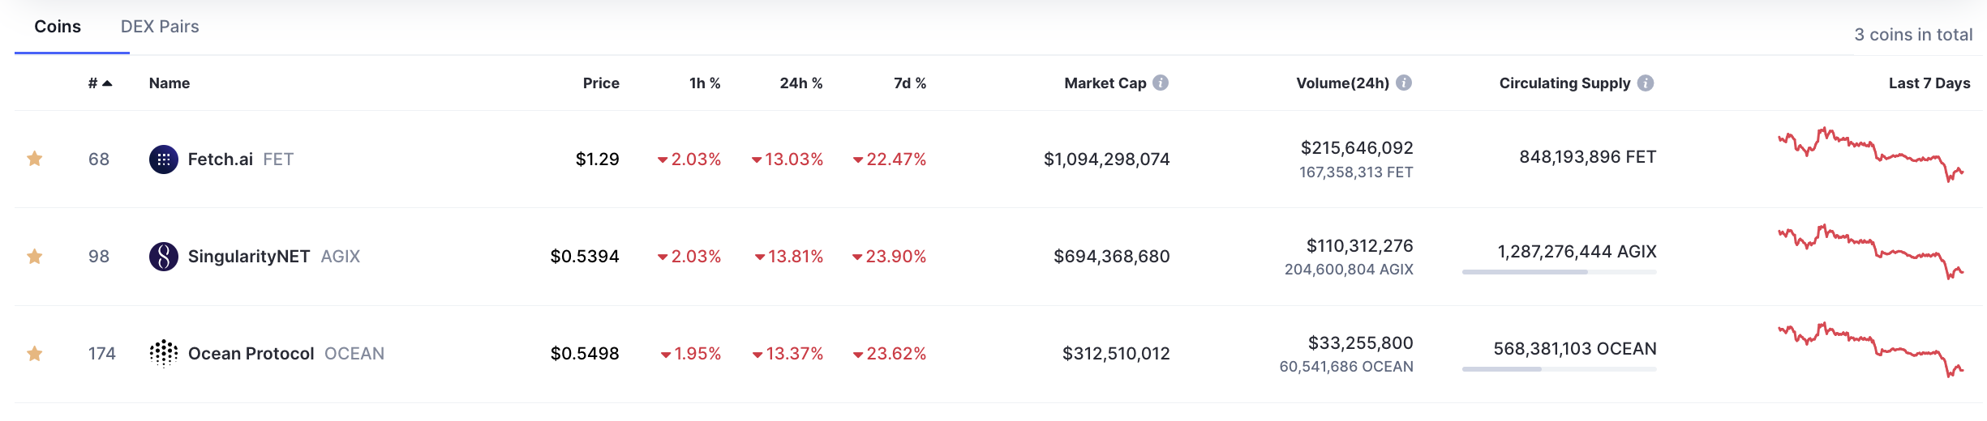The width and height of the screenshot is (1987, 421).
Task: Click the 1,287,276,444 AGIX supply value
Action: (1577, 252)
